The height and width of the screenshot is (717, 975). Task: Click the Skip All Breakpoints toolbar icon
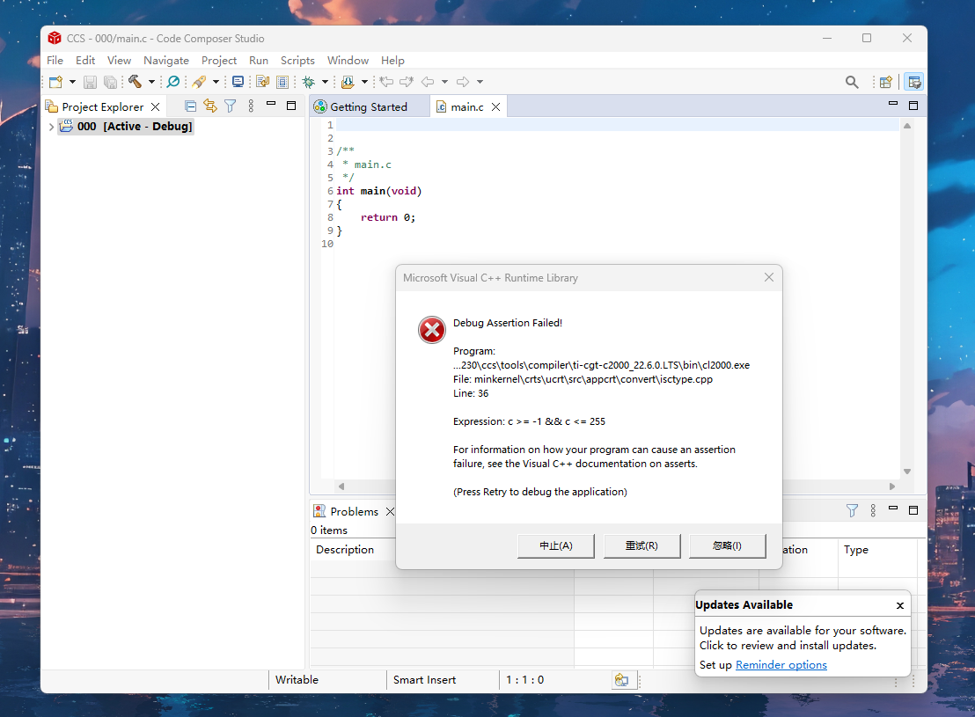(173, 82)
